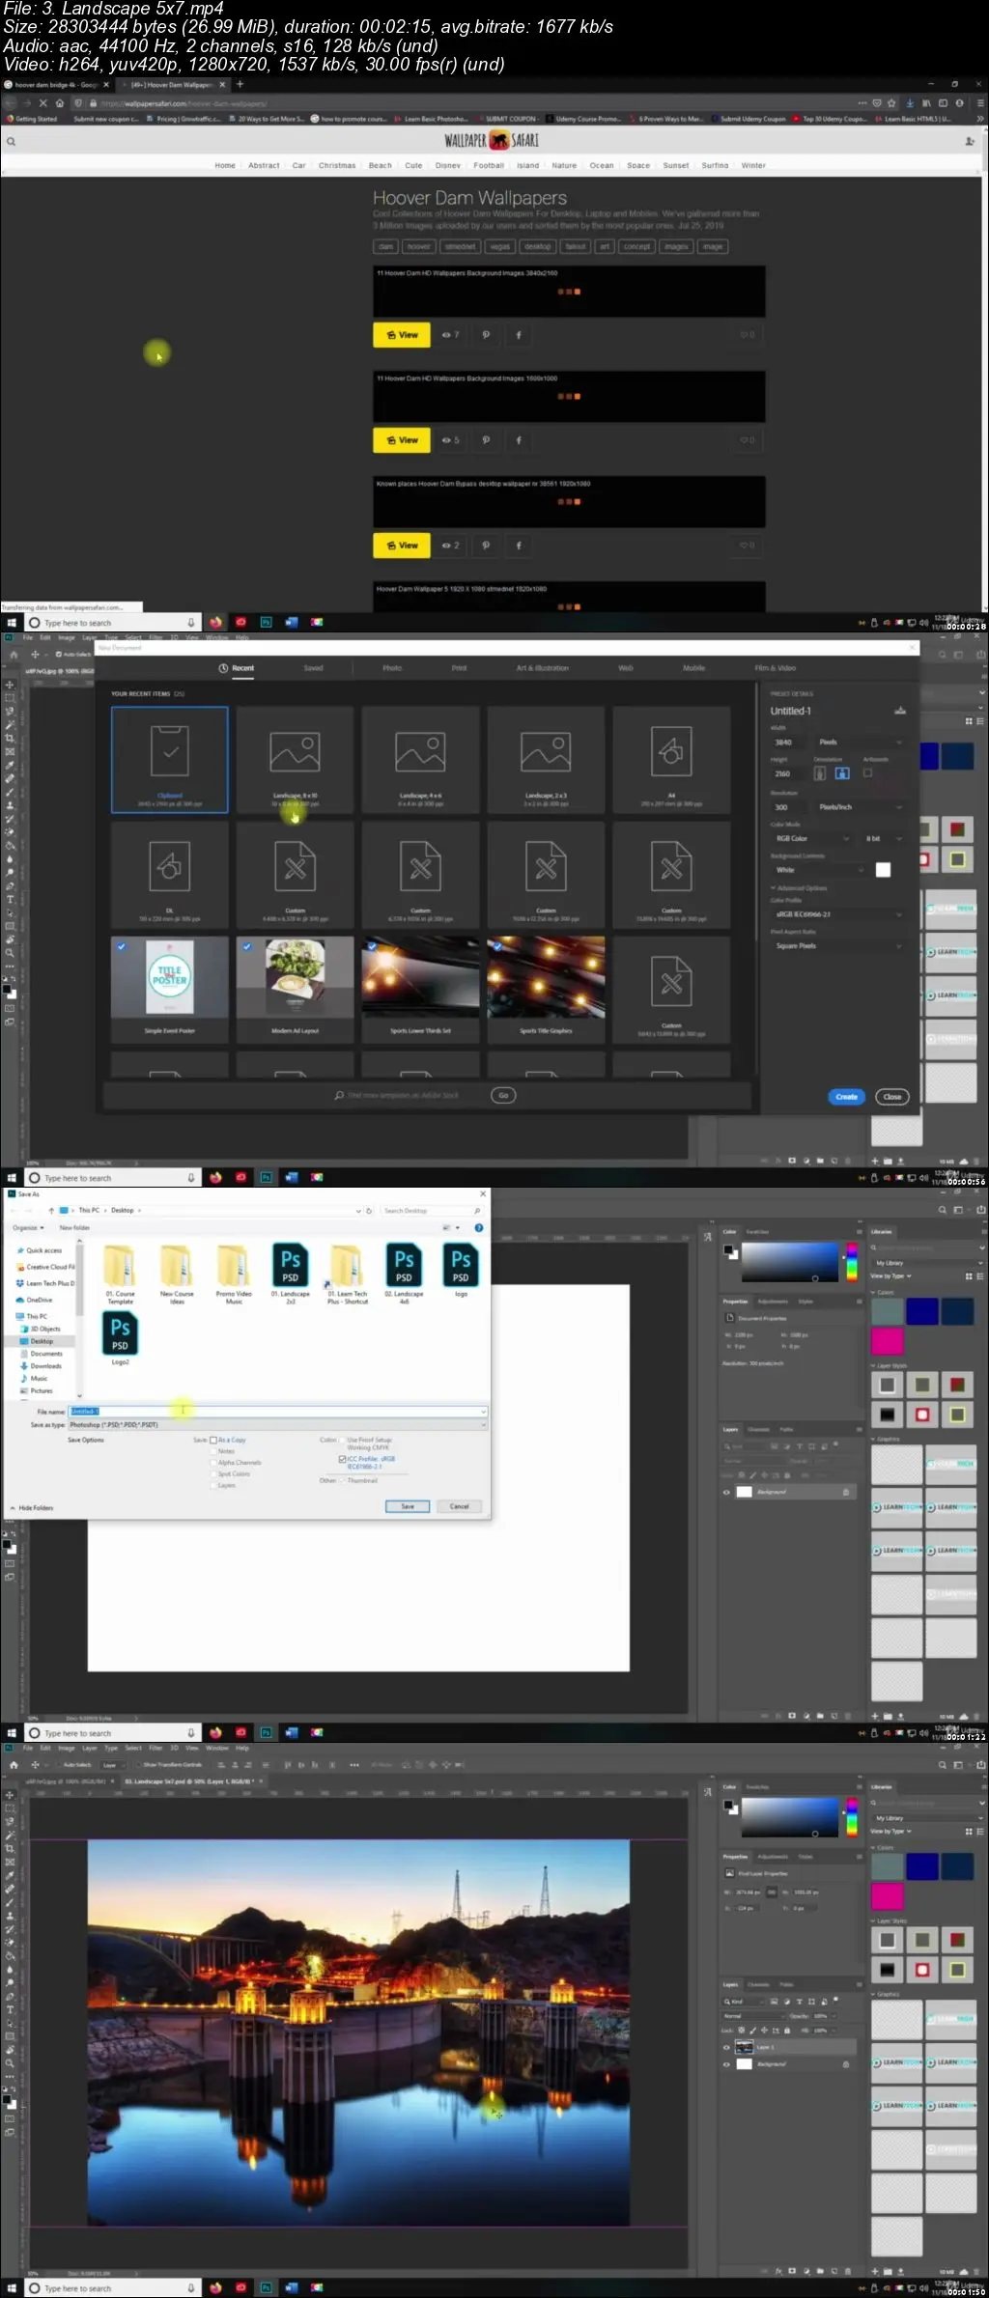
Task: Click the background color swatch in New Document
Action: 883,870
